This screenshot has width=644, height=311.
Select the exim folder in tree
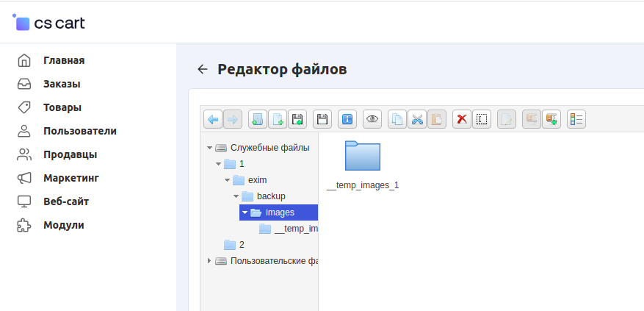pyautogui.click(x=258, y=180)
